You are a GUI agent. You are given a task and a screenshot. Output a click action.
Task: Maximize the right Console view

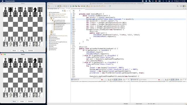(x=186, y=80)
